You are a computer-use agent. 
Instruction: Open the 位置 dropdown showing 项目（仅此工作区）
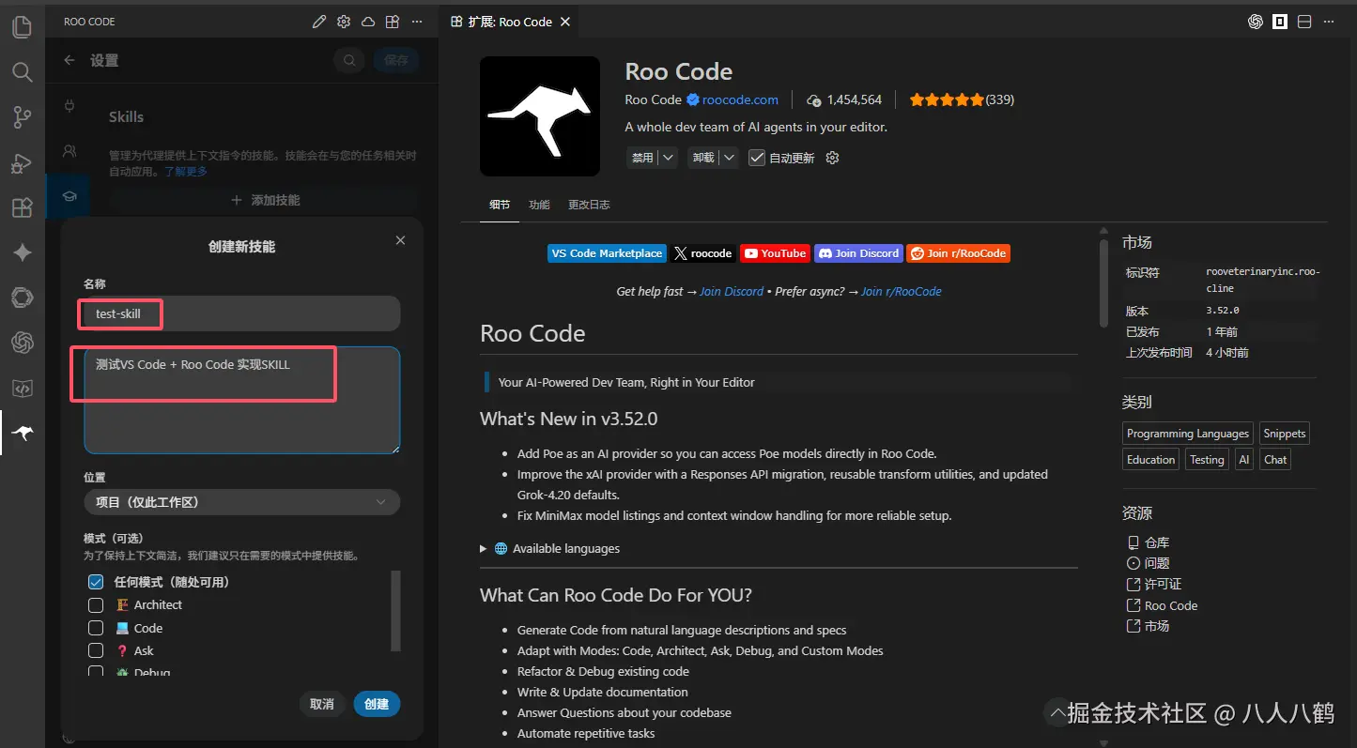(x=242, y=502)
